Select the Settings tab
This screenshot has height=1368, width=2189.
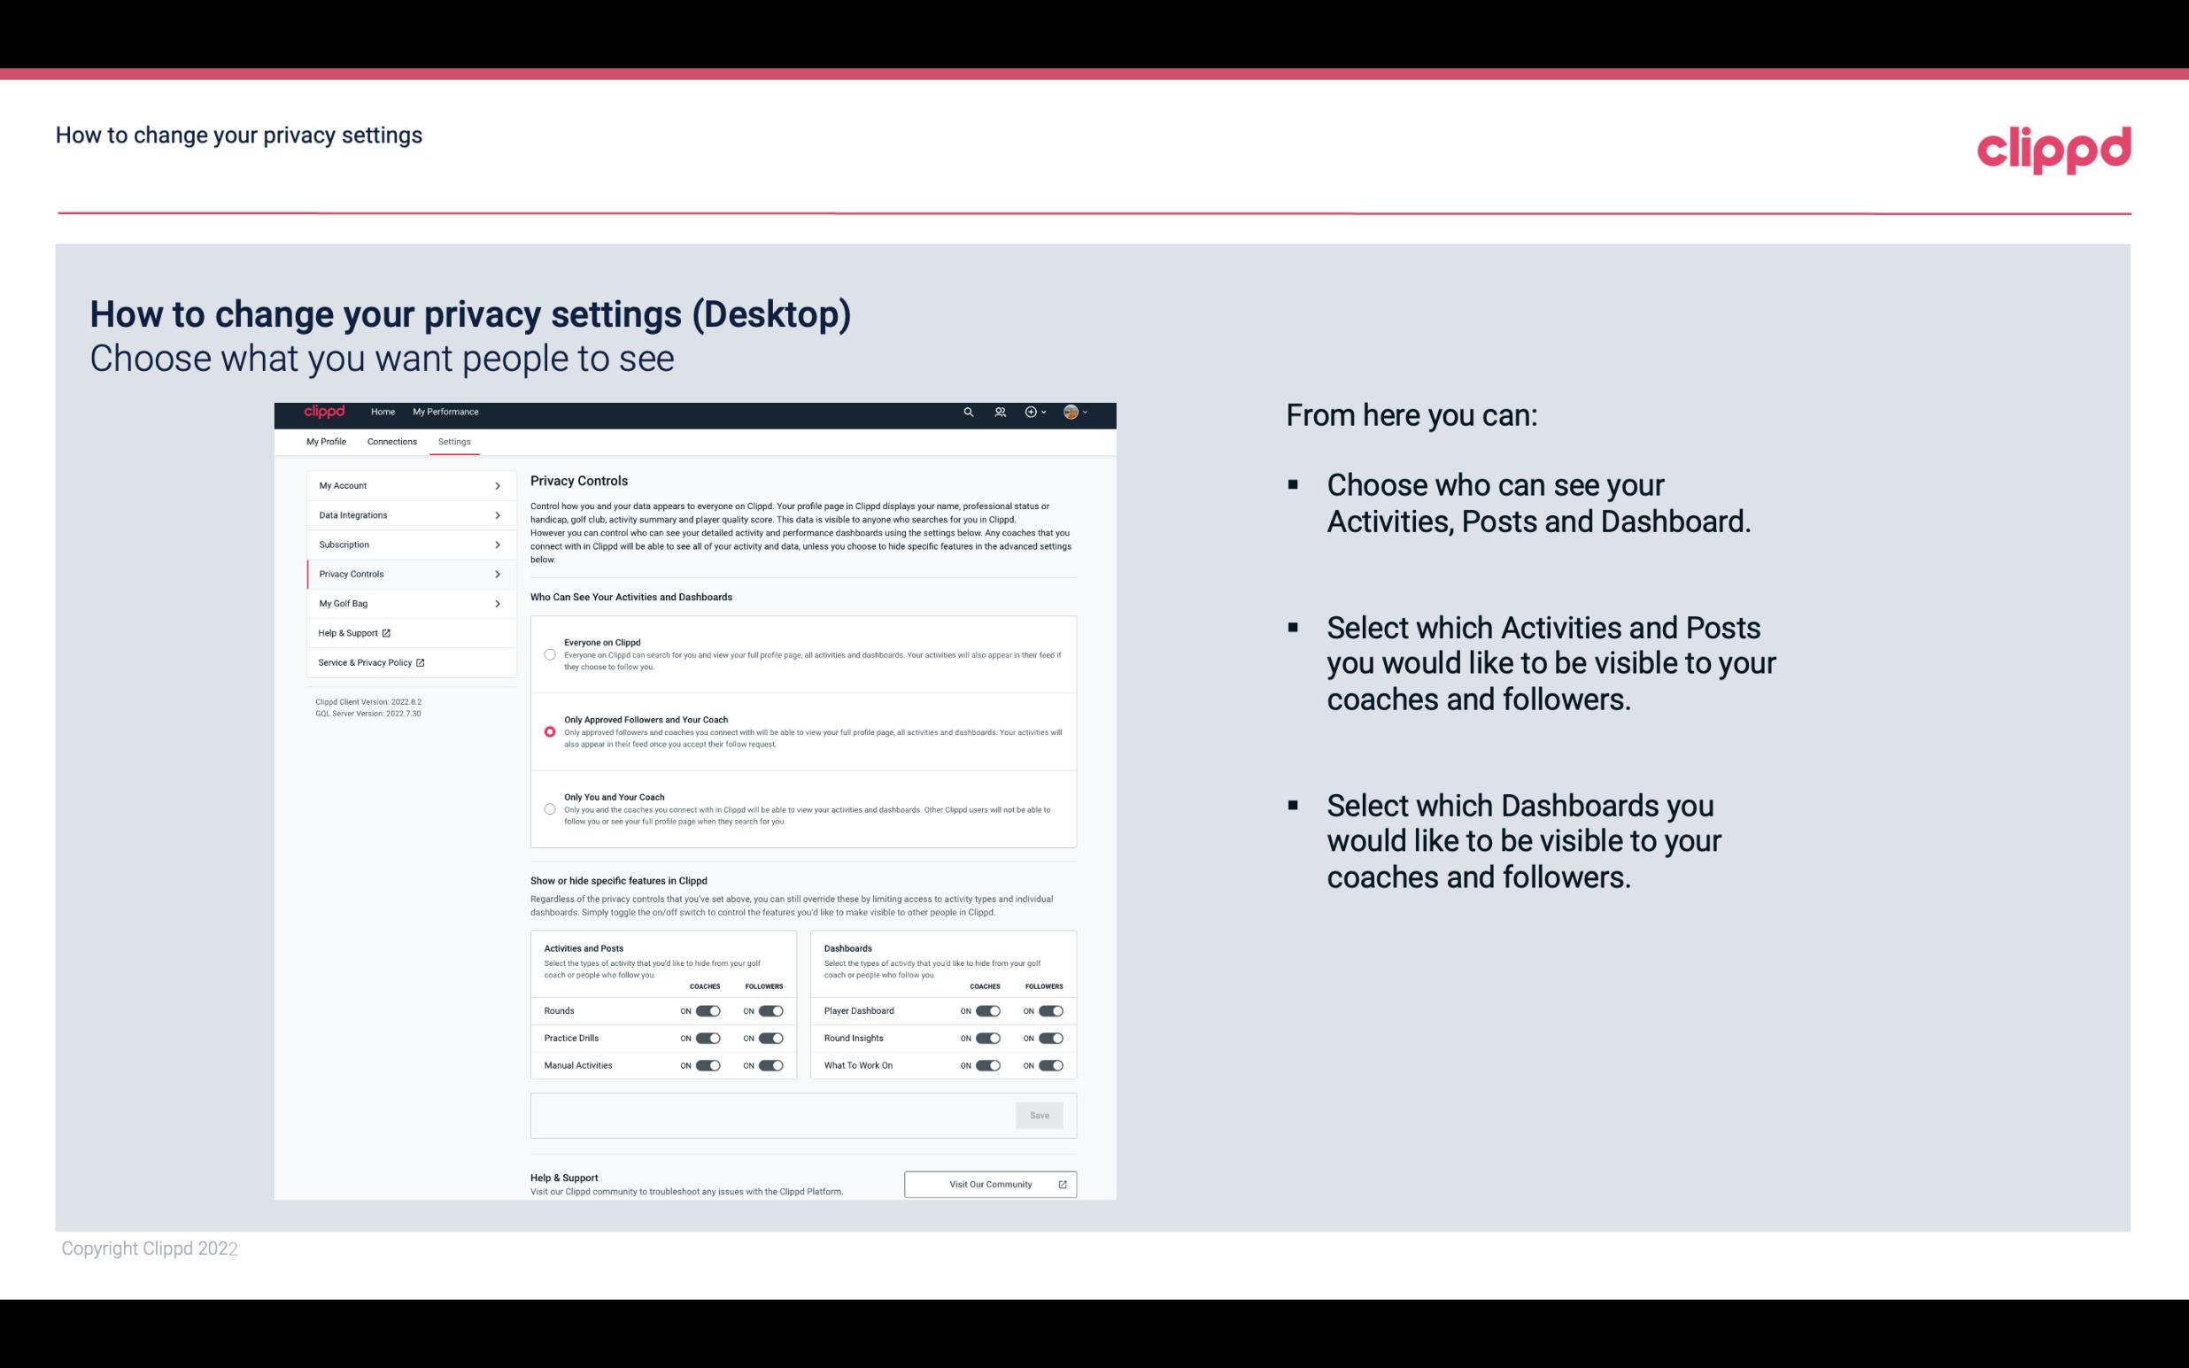[x=454, y=441]
